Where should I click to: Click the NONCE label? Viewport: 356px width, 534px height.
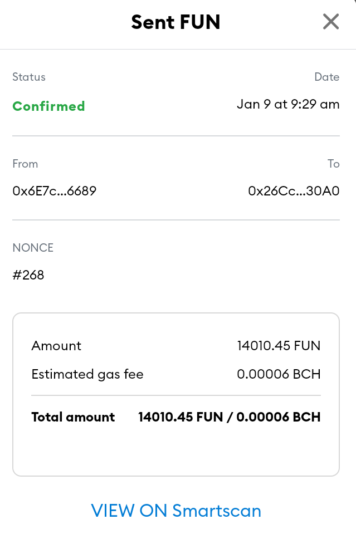point(33,248)
